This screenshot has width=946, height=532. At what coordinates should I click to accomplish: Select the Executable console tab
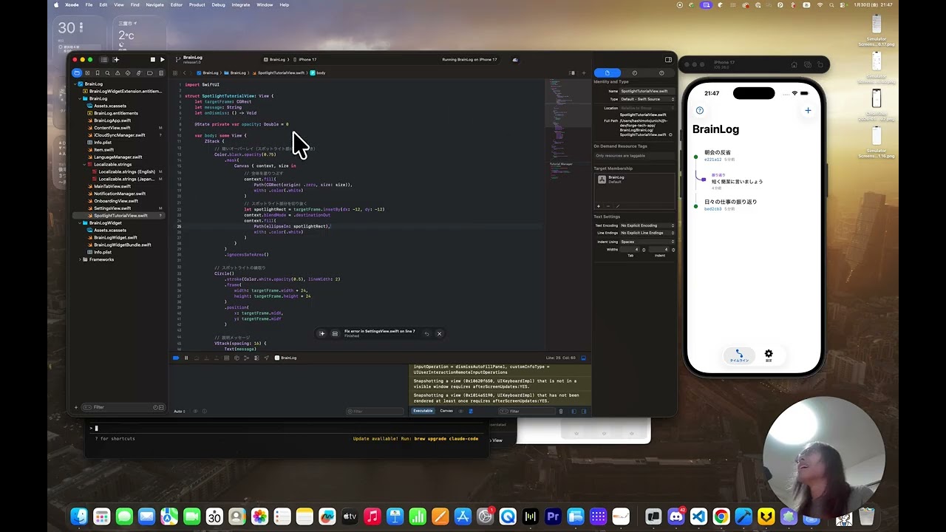pyautogui.click(x=423, y=411)
